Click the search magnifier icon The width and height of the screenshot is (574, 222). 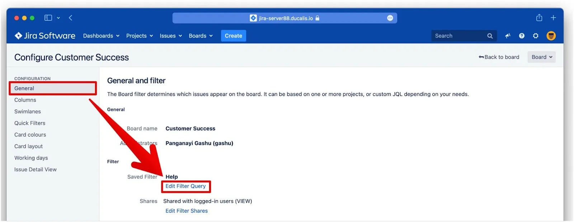(x=490, y=36)
